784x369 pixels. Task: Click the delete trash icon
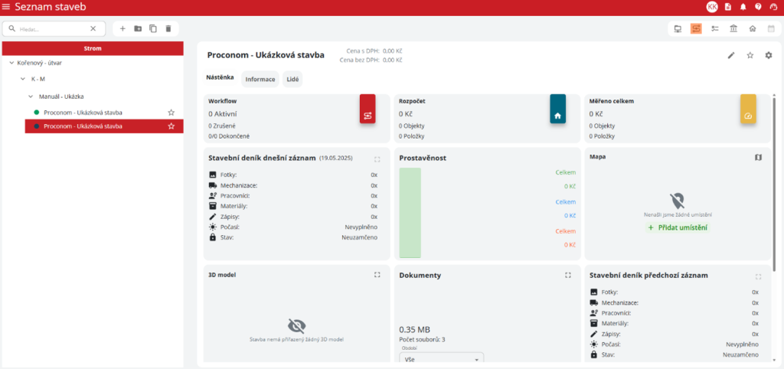click(168, 28)
